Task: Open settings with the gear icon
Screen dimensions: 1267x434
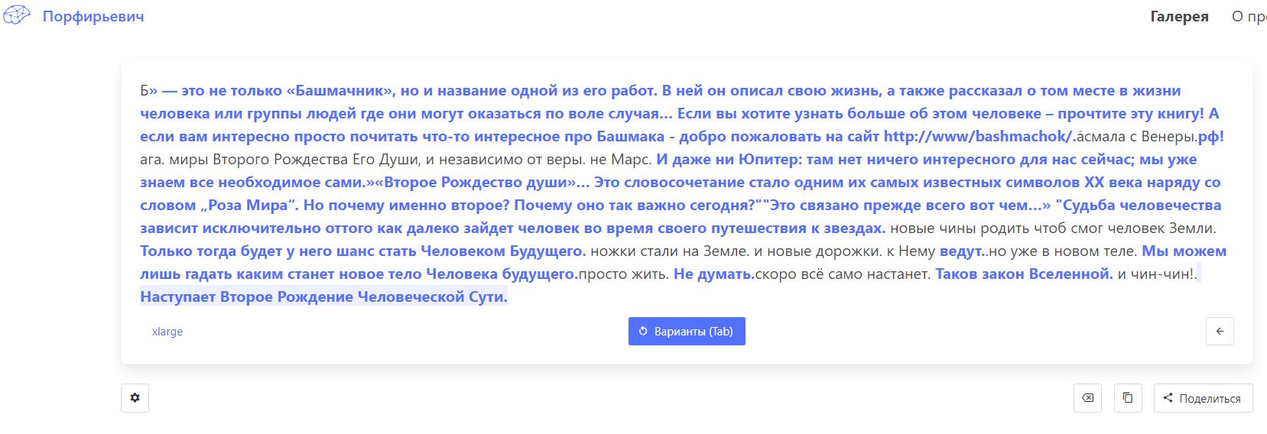Action: tap(135, 398)
